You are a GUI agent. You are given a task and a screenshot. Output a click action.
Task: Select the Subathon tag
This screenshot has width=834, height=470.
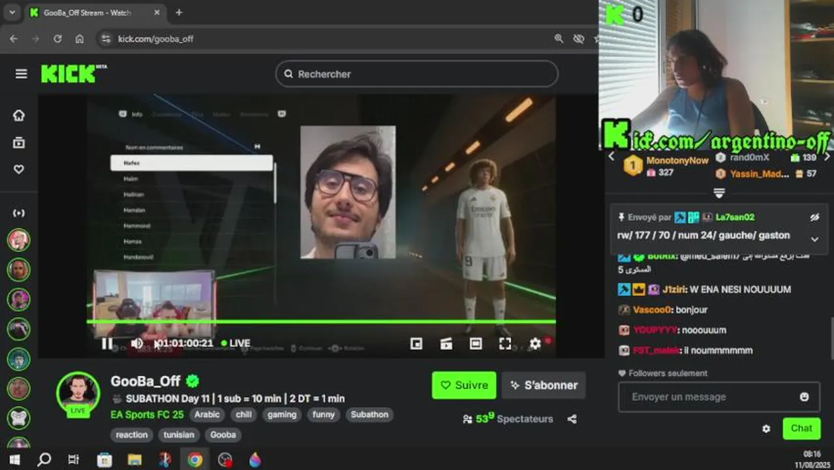(369, 415)
